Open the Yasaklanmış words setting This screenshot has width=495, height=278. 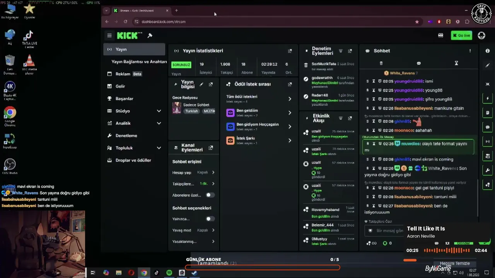(193, 241)
